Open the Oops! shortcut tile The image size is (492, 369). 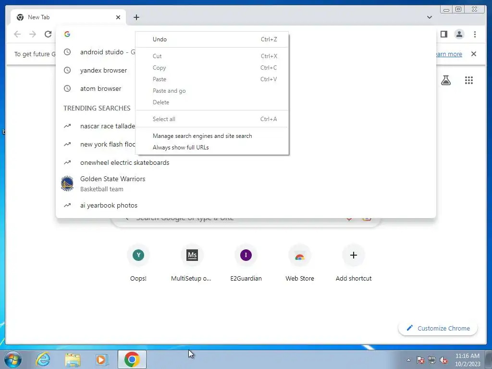tap(138, 263)
